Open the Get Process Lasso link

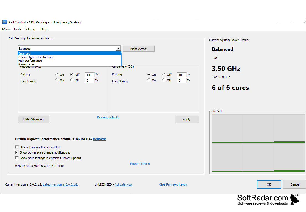point(173,184)
